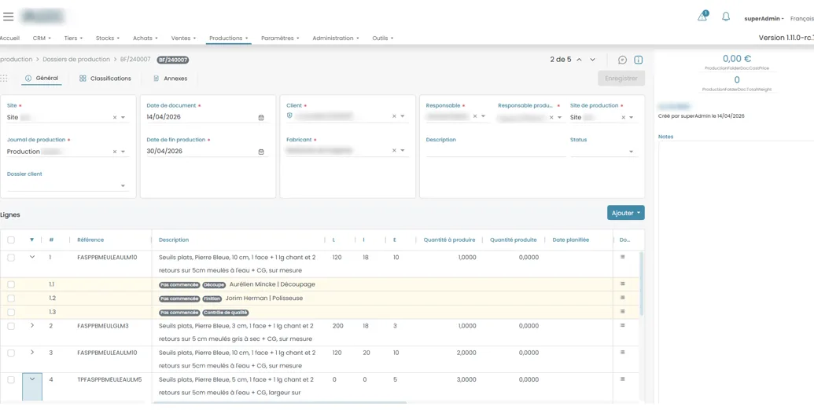Screen dimensions: 814x410
Task: Go to next record with down chevron
Action: (592, 60)
